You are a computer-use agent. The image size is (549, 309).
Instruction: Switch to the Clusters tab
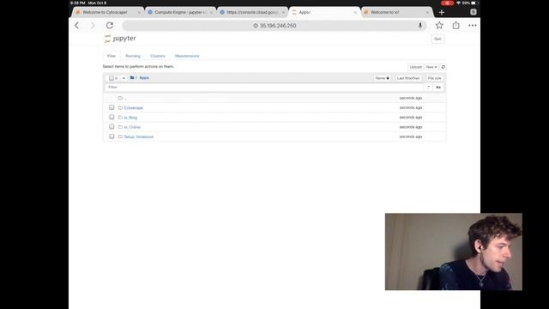(x=158, y=56)
